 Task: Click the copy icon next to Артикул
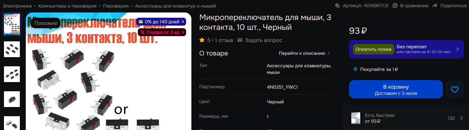pyautogui.click(x=337, y=6)
